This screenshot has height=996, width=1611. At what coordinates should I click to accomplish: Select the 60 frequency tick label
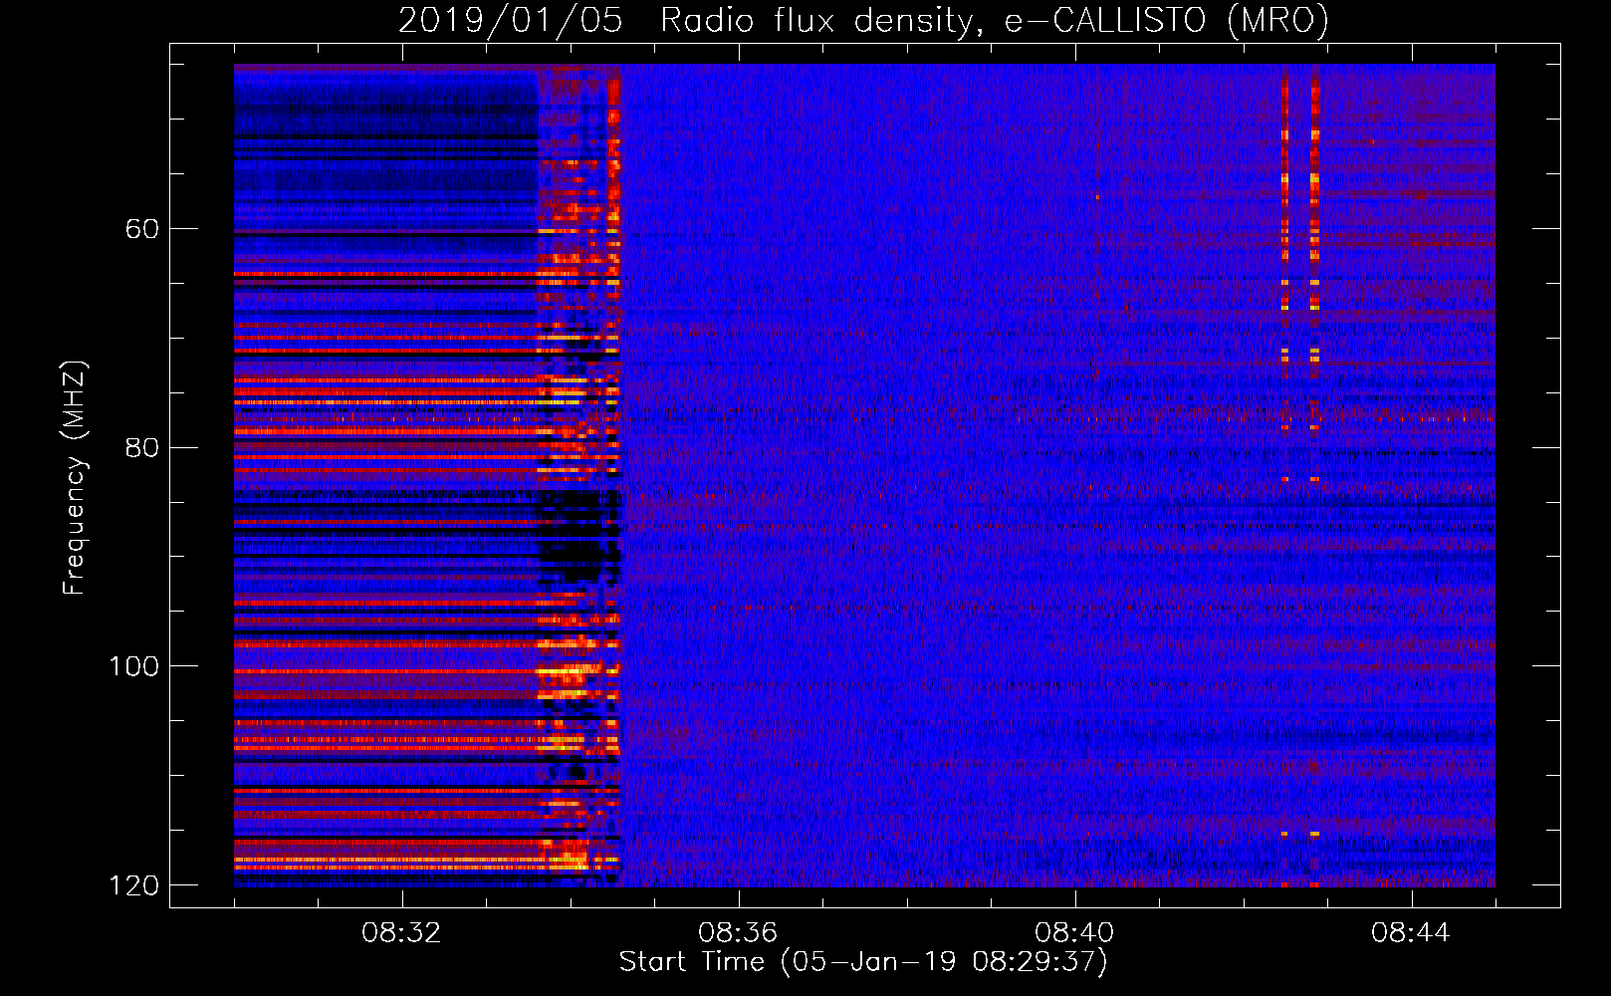(141, 229)
